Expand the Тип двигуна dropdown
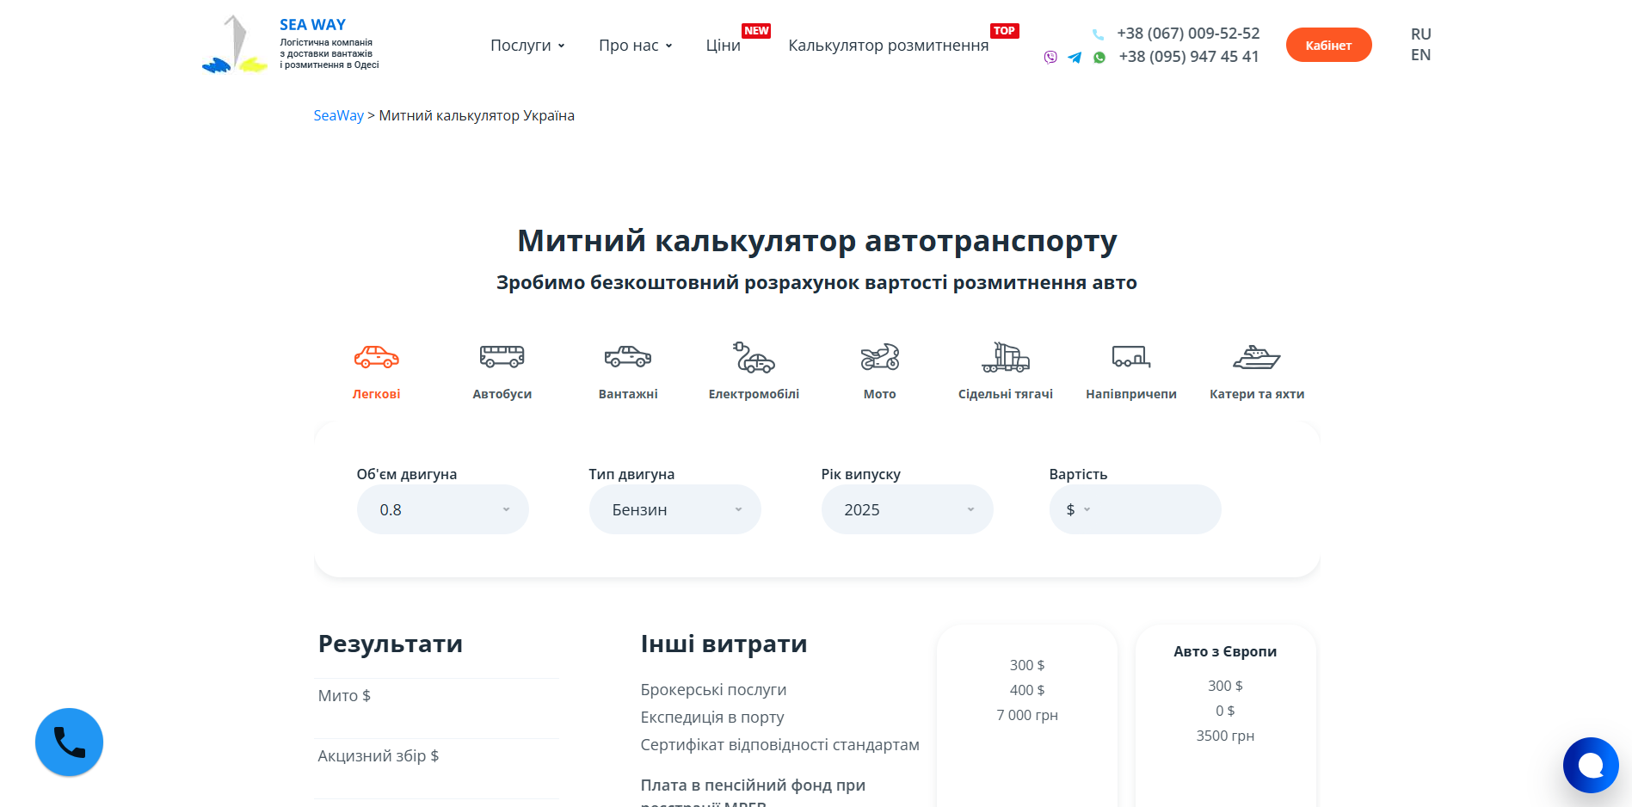Screen dimensions: 1632x807 674,509
